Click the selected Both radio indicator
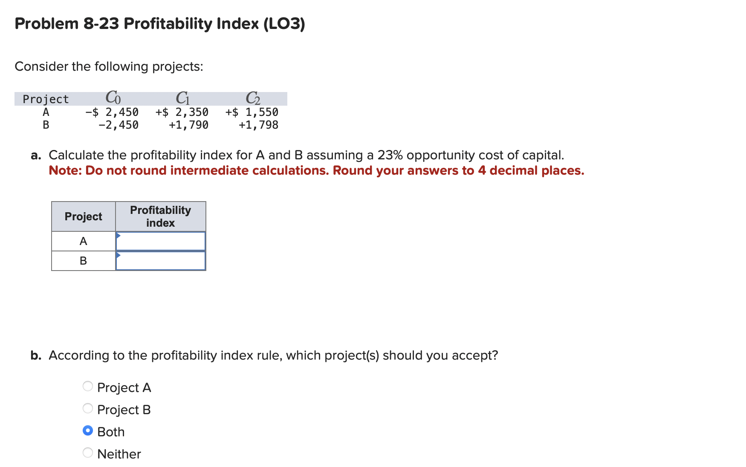This screenshot has height=467, width=746. (88, 430)
